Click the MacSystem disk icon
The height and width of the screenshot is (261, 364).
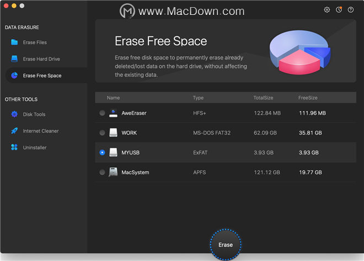click(x=113, y=172)
